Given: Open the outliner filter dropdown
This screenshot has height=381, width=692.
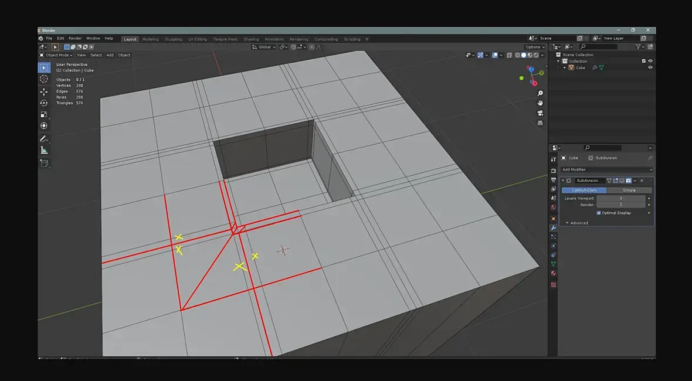Looking at the screenshot, I should point(640,47).
